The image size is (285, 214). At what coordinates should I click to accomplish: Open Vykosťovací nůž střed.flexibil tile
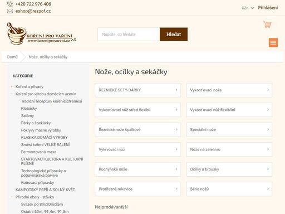[x=137, y=110]
